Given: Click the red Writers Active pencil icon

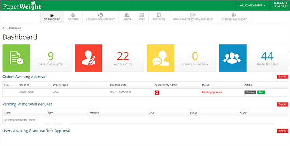Looking at the screenshot, I should [x=89, y=58].
